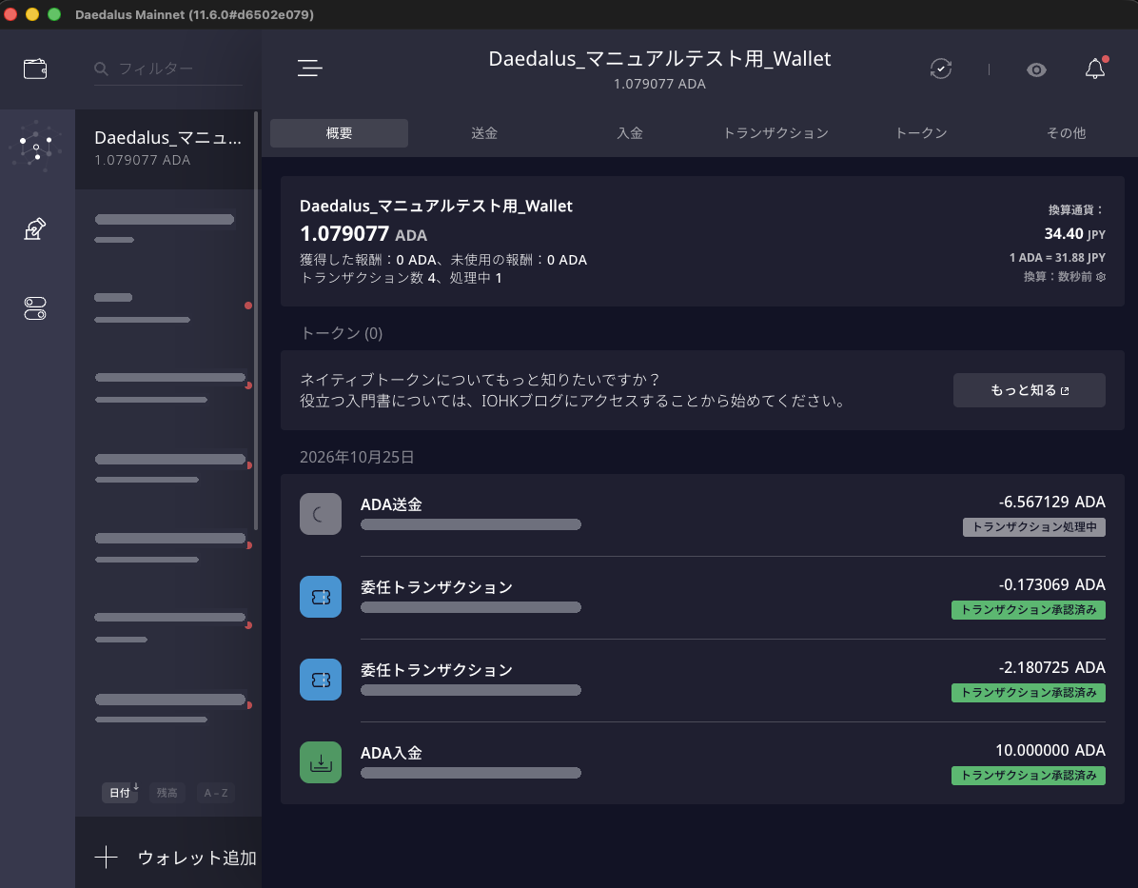The width and height of the screenshot is (1138, 888).
Task: Open the その他 tab
Action: [1066, 133]
